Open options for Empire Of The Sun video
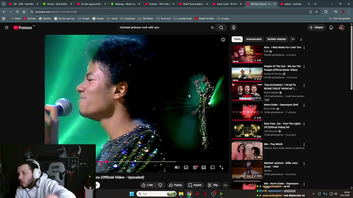The image size is (353, 198). [304, 67]
